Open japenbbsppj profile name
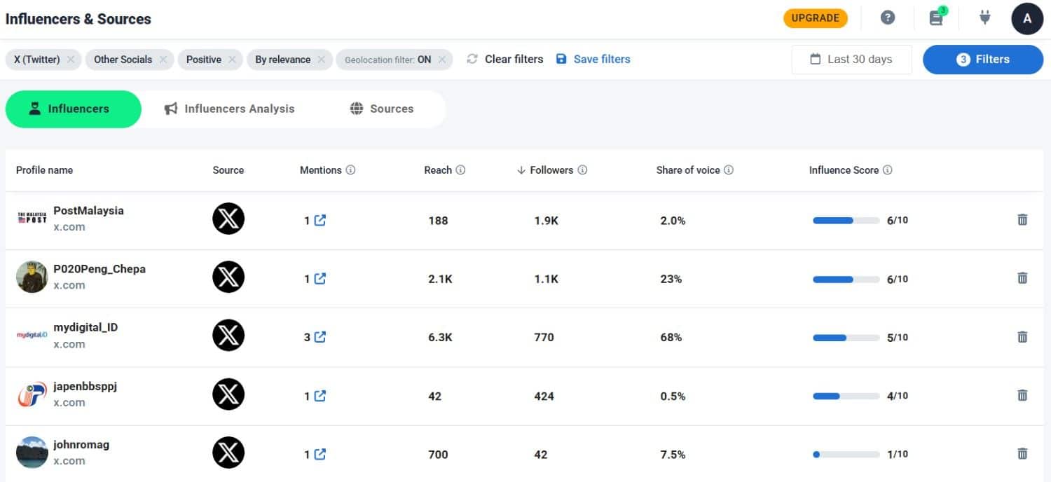 coord(85,386)
